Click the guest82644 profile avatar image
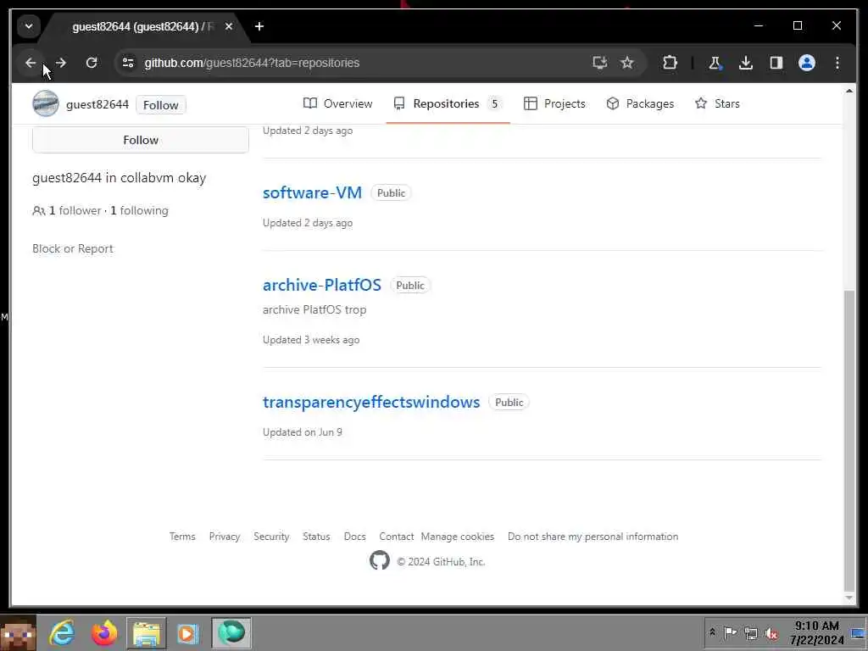 tap(46, 103)
